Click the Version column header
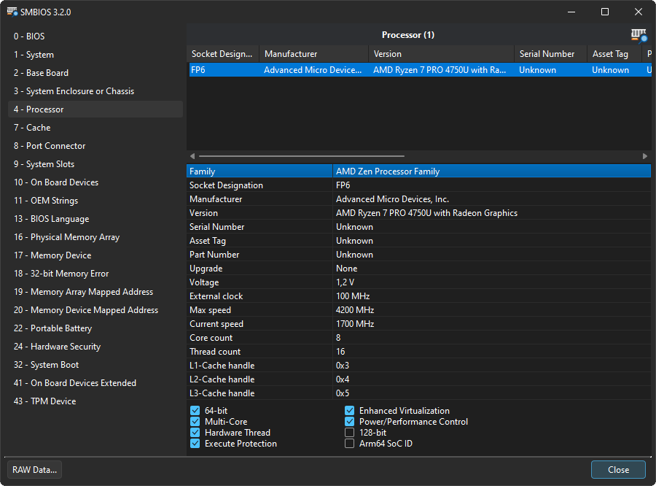The image size is (656, 486). tap(442, 54)
